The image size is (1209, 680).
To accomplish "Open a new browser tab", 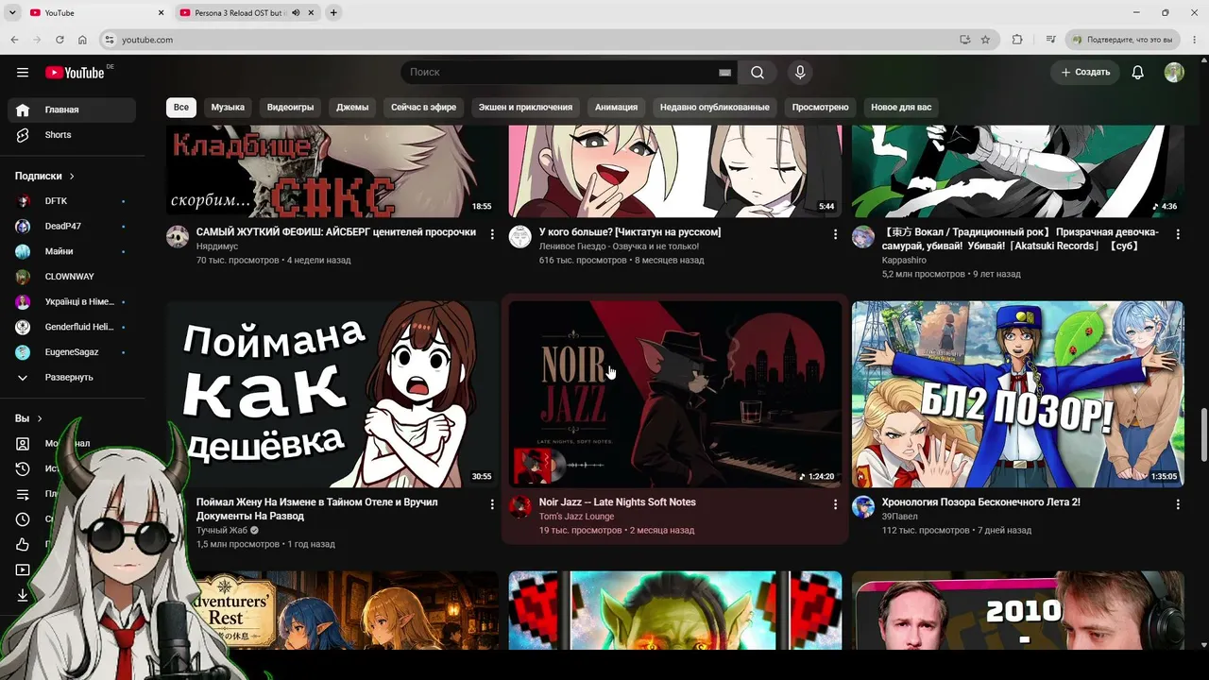I will coord(333,12).
